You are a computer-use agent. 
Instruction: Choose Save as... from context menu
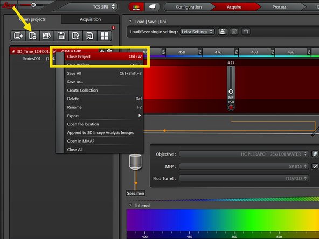tap(104, 82)
